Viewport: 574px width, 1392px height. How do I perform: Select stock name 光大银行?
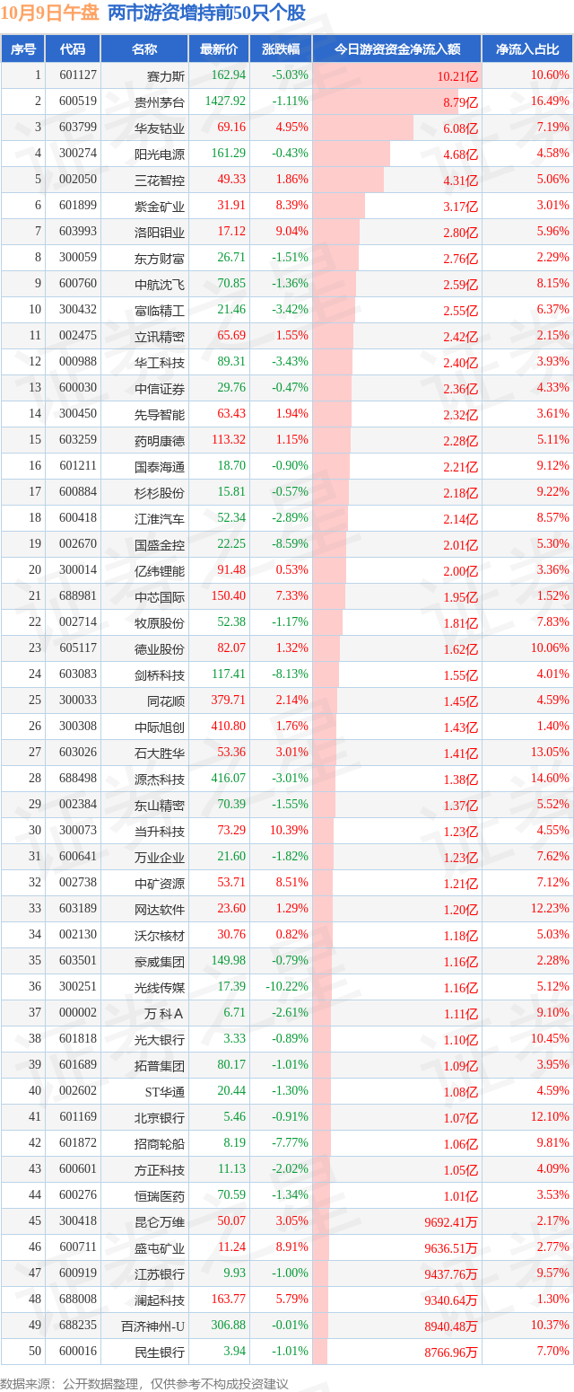point(160,1040)
